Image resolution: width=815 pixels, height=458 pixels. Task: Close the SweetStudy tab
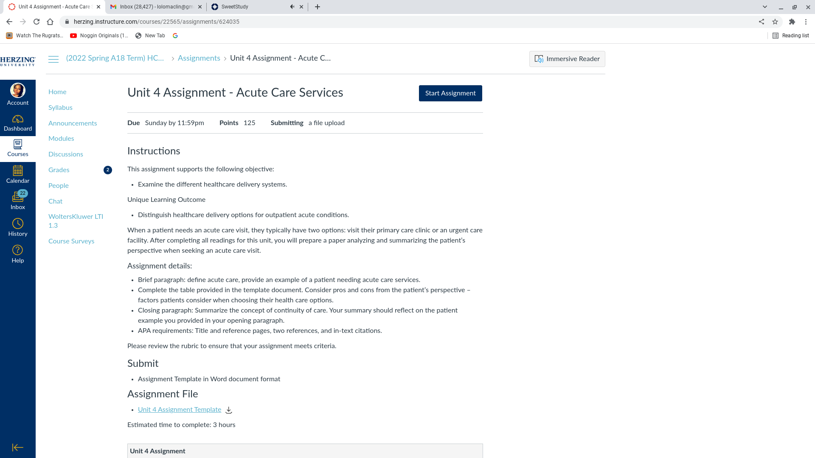point(301,7)
